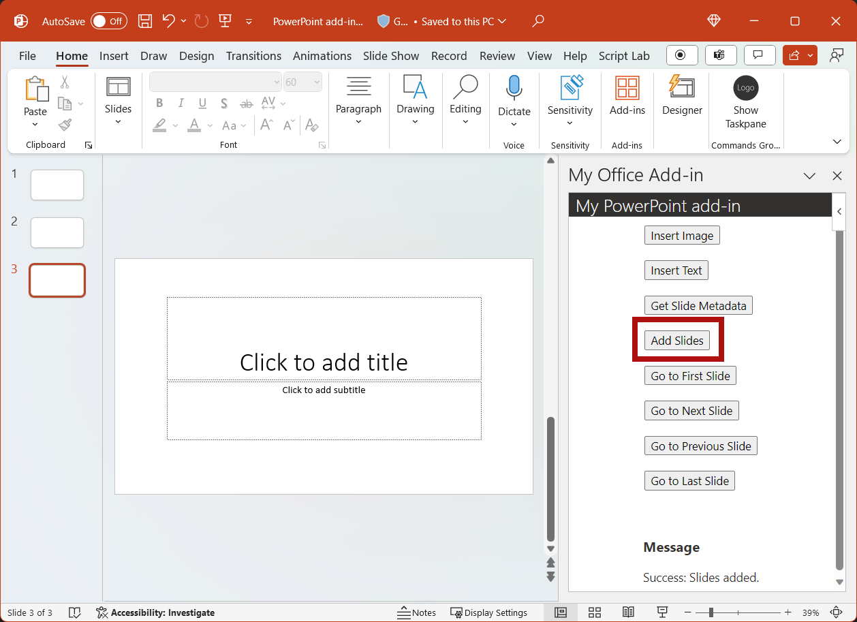Increase the font size
Viewport: 857px width, 622px height.
(265, 125)
